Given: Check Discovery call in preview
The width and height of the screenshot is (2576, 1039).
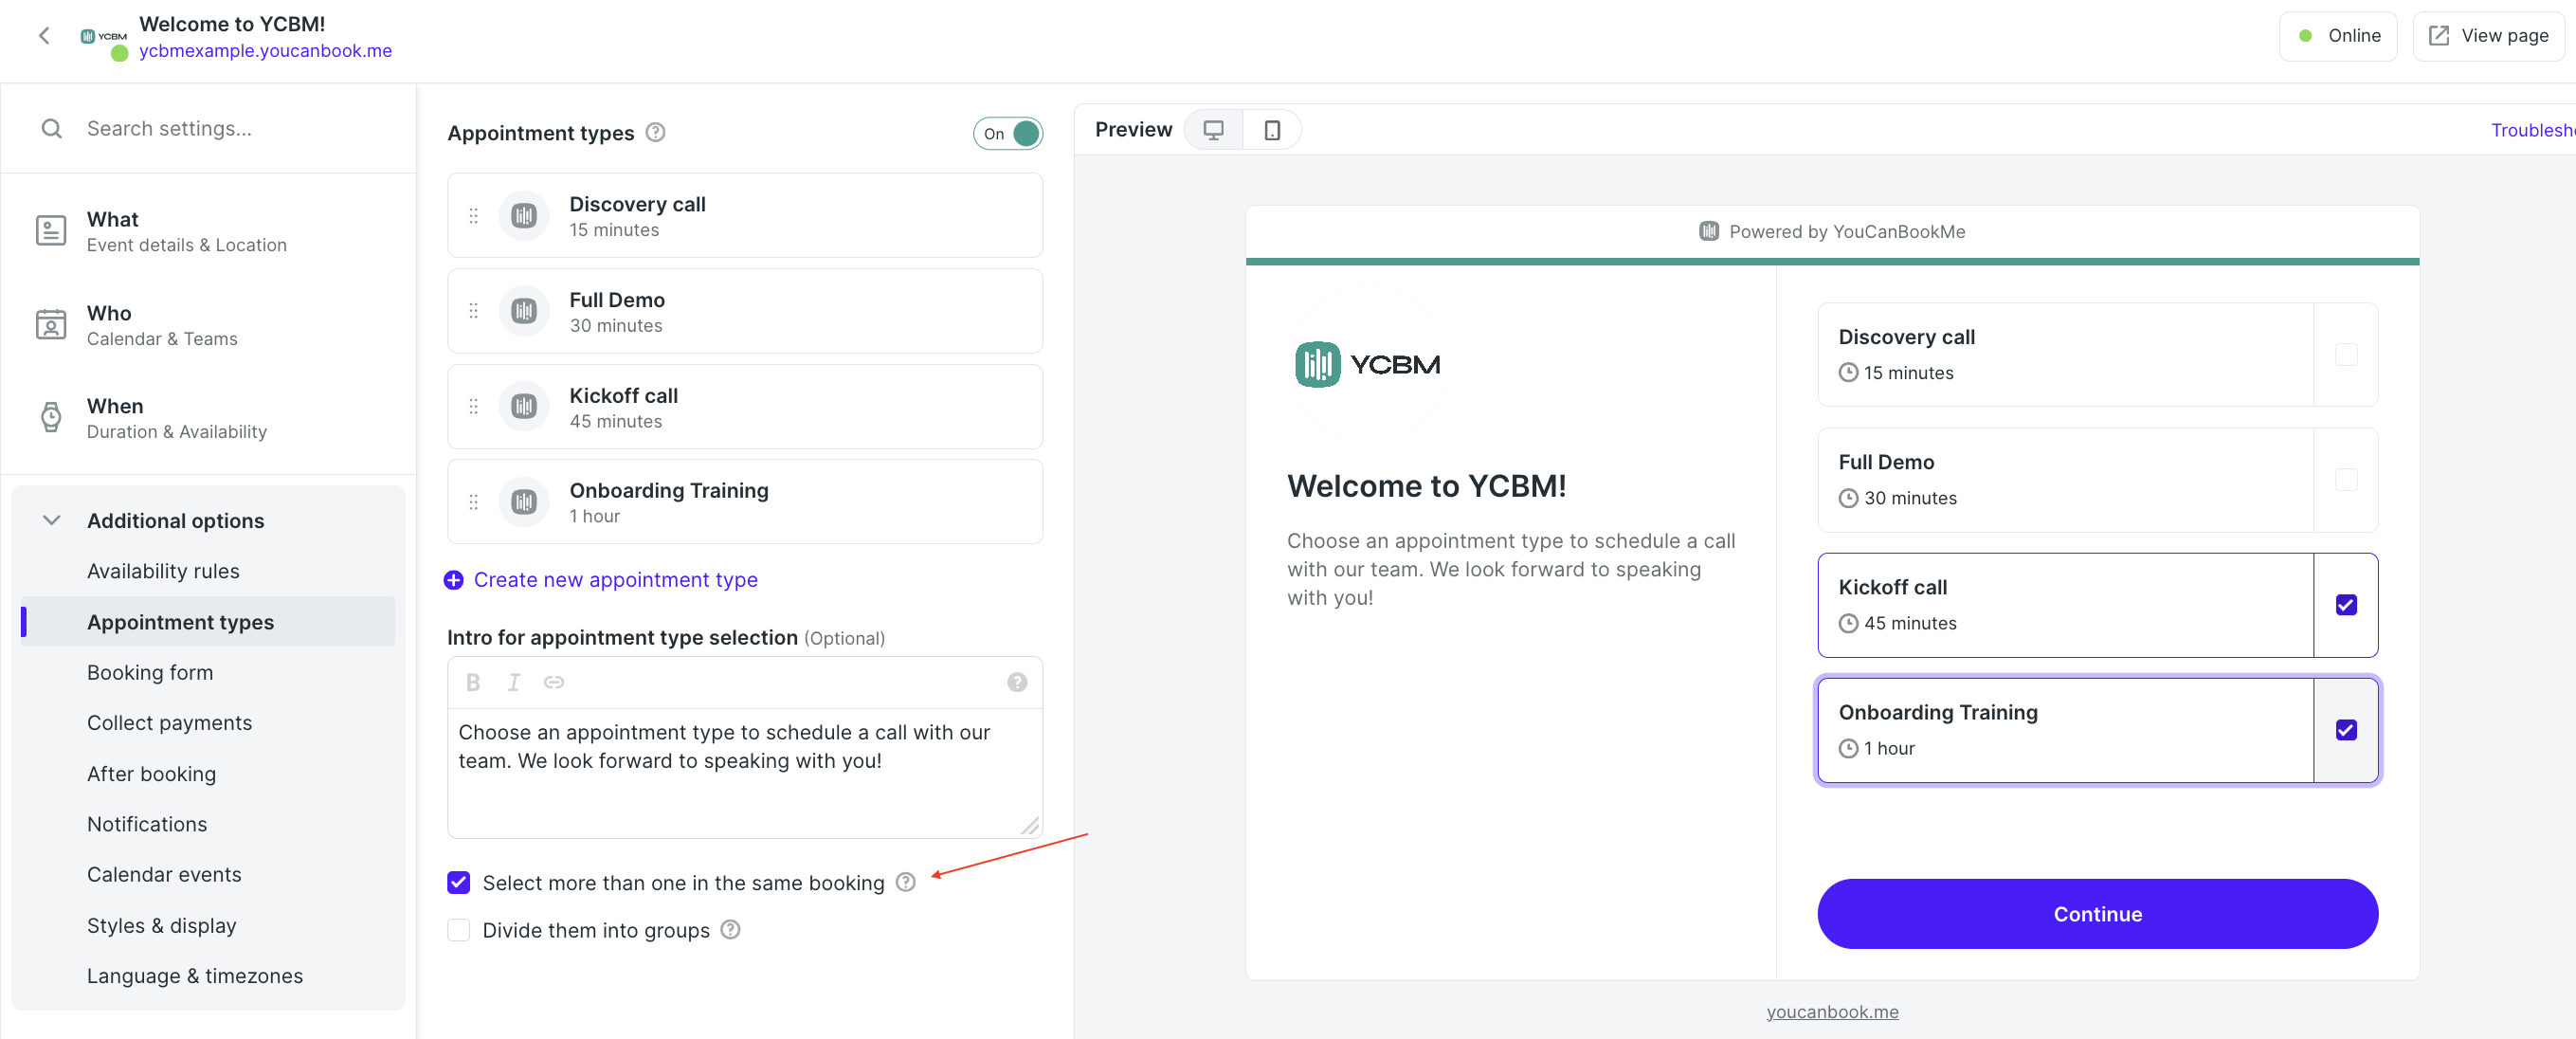Looking at the screenshot, I should tap(2346, 355).
